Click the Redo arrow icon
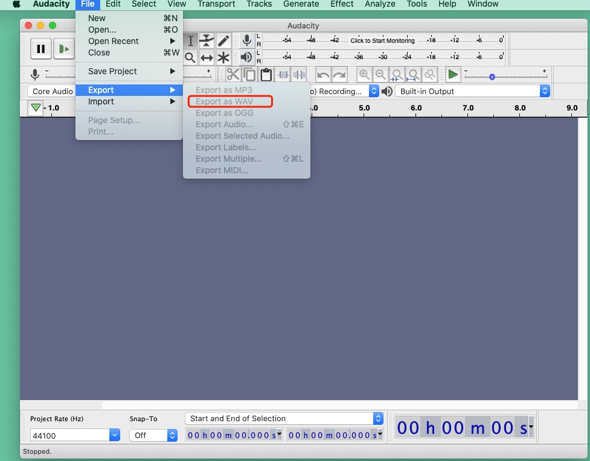Viewport: 590px width, 461px height. click(x=339, y=74)
